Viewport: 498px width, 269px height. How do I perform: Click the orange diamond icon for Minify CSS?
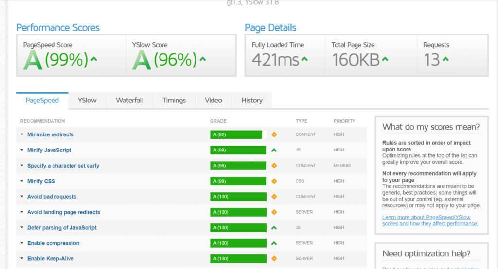point(274,181)
